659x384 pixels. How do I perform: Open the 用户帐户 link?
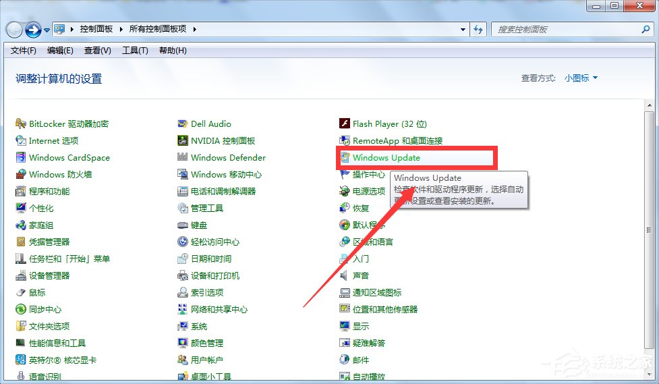pyautogui.click(x=206, y=360)
